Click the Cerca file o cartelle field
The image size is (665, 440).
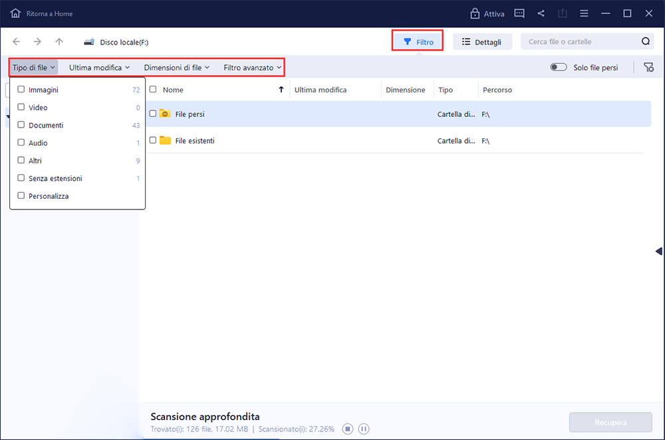[587, 42]
